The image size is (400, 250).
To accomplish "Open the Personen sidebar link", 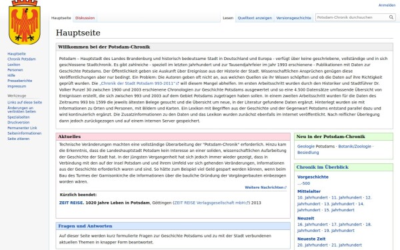I will pyautogui.click(x=15, y=70).
